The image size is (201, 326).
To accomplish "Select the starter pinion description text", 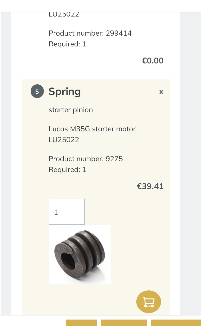I will [x=71, y=110].
